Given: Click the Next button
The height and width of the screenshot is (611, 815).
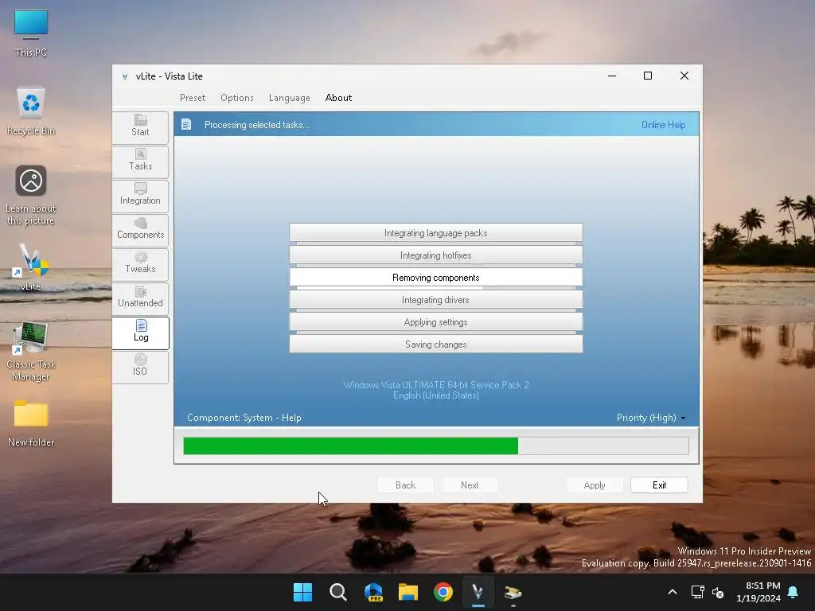Looking at the screenshot, I should coord(470,485).
